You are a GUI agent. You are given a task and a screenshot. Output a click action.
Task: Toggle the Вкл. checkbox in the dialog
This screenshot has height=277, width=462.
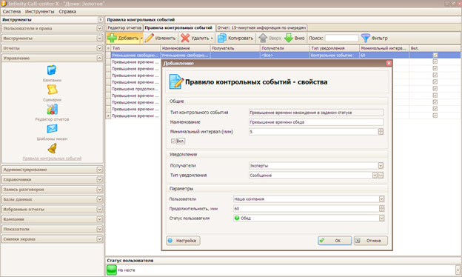[x=173, y=141]
